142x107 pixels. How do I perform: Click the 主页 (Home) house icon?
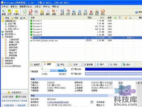68,12
